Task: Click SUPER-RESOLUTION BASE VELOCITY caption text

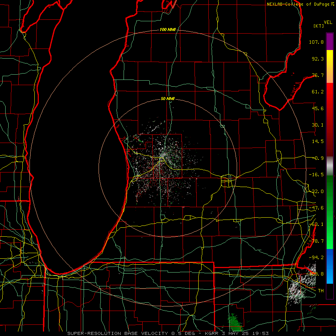Action: click(118, 333)
